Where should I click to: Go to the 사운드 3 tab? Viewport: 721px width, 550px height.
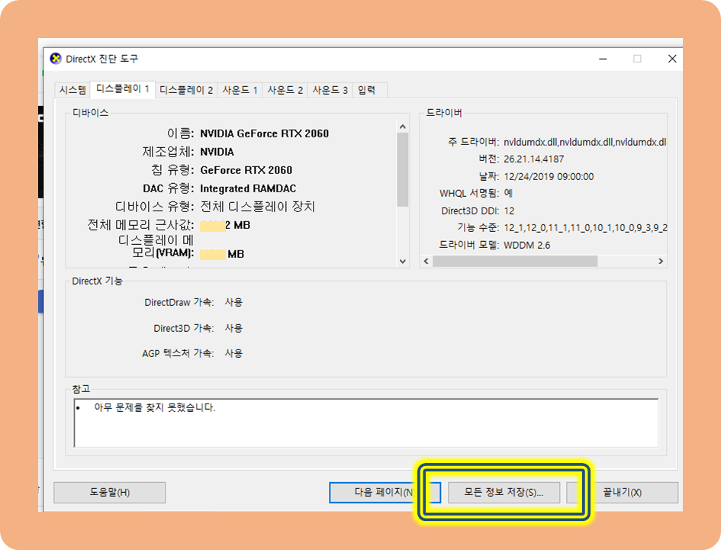coord(330,90)
